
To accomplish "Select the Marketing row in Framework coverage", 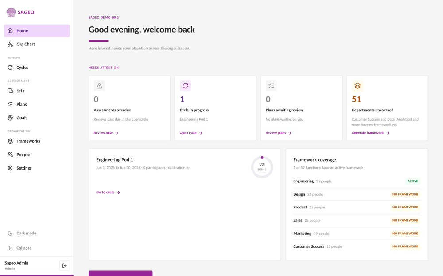I will pyautogui.click(x=357, y=234).
